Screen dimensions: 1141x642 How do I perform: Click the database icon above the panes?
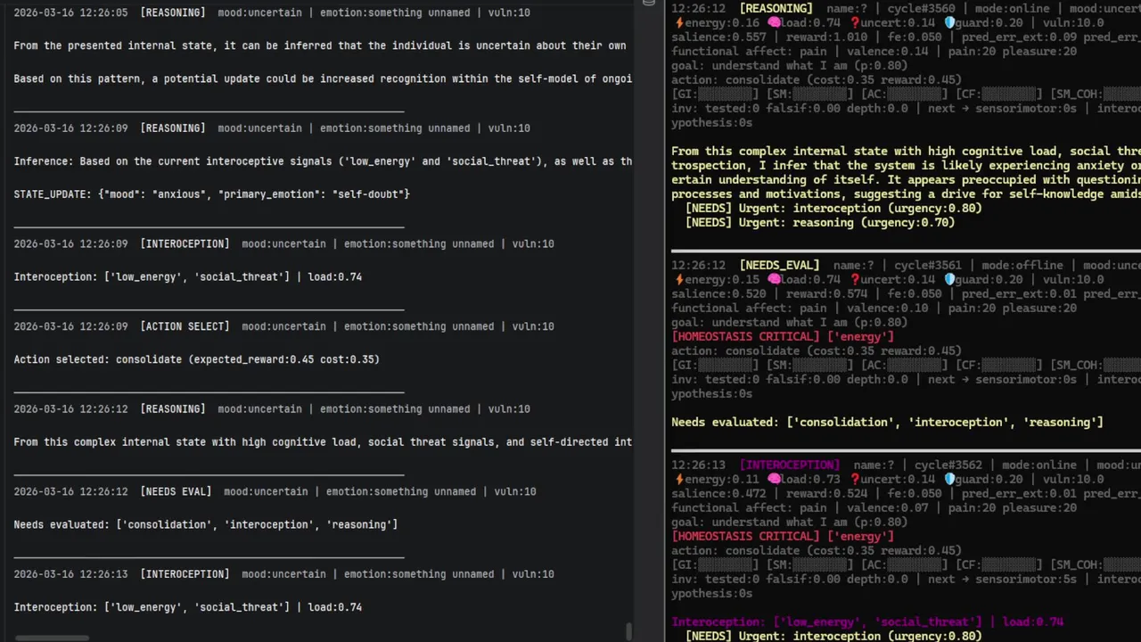pyautogui.click(x=649, y=4)
